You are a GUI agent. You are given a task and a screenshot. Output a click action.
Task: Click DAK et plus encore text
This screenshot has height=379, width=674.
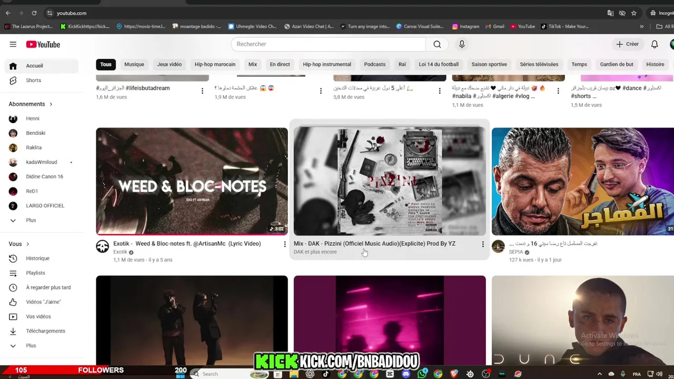pos(315,252)
